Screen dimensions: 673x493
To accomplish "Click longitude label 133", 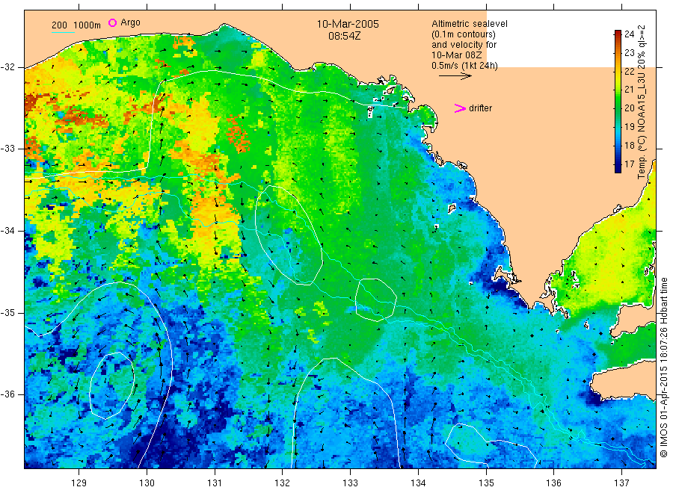I will point(350,483).
